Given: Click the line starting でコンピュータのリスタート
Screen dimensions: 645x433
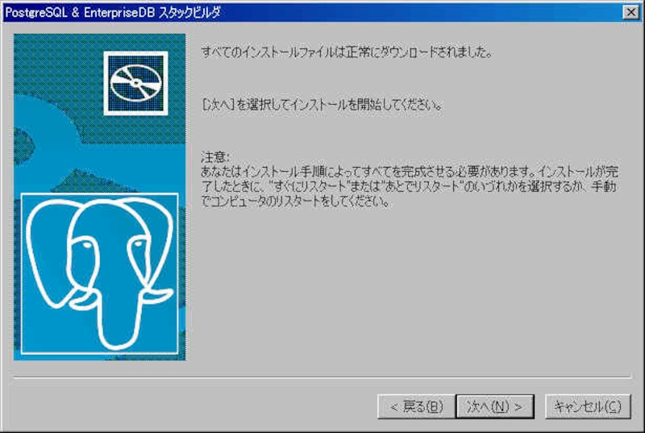Looking at the screenshot, I should tap(295, 202).
